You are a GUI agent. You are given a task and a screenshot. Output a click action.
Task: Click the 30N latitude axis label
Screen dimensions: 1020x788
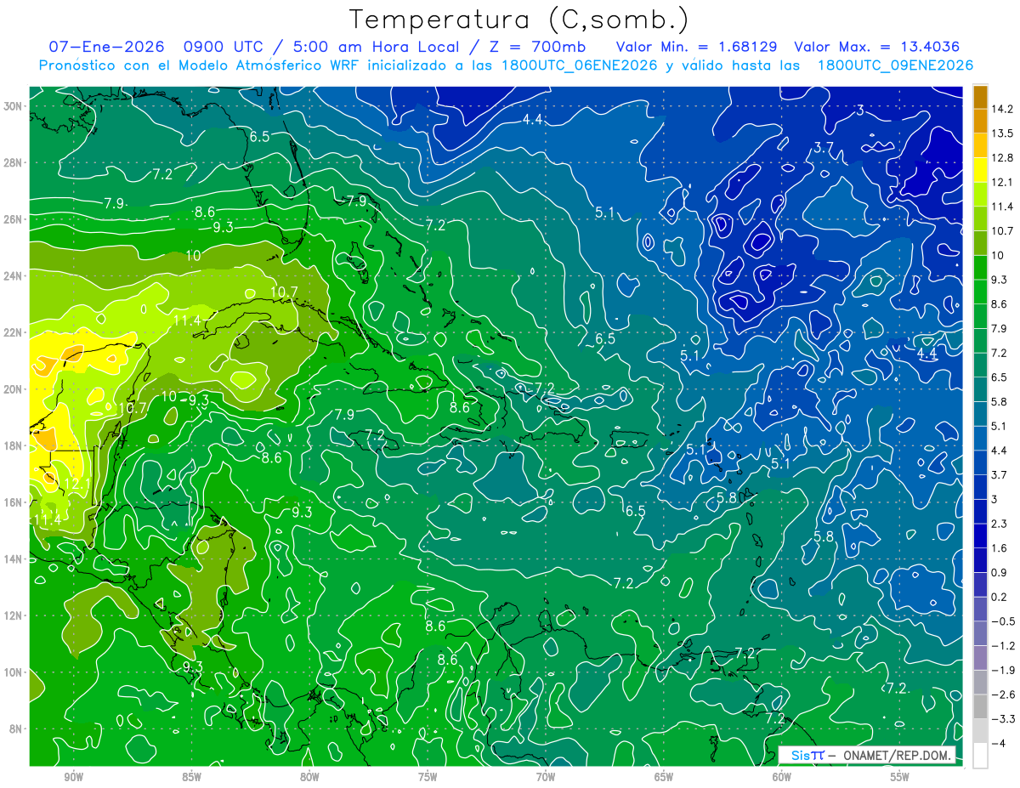click(14, 105)
